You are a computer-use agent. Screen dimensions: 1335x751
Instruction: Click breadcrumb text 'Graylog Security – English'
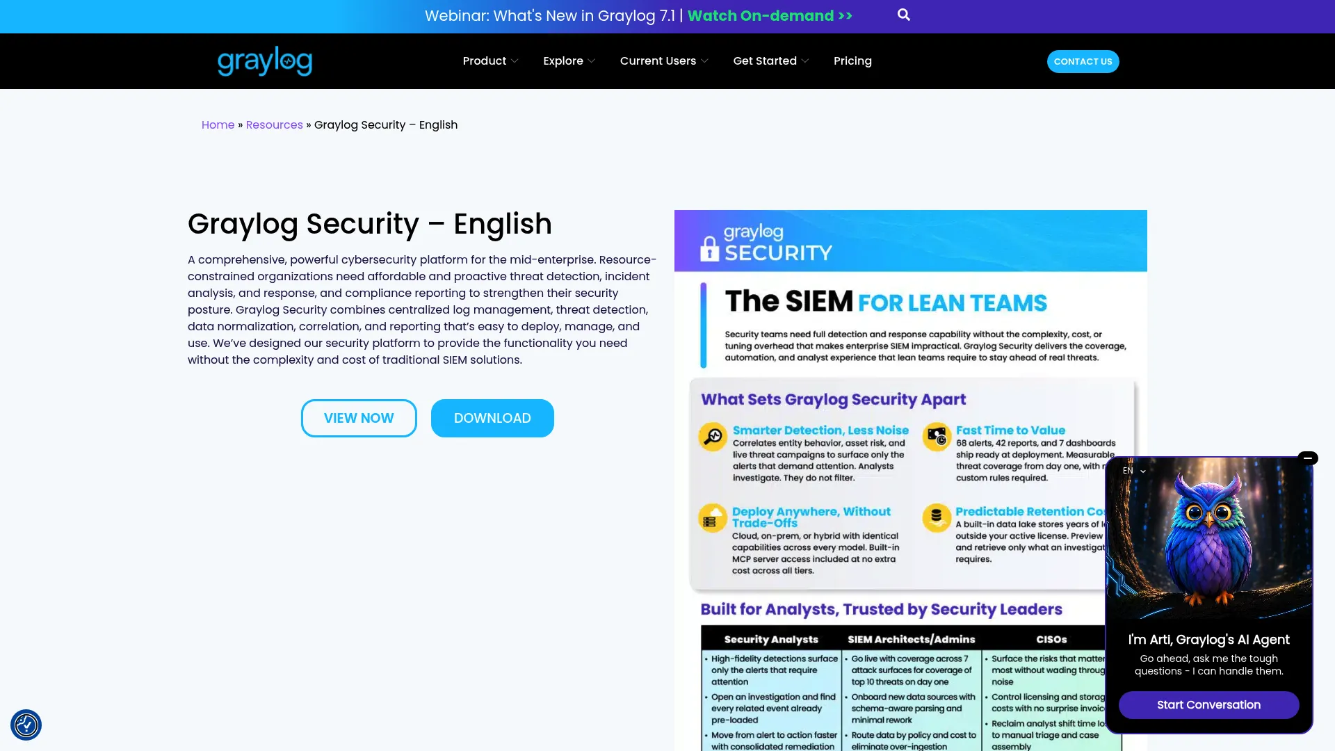click(x=386, y=125)
